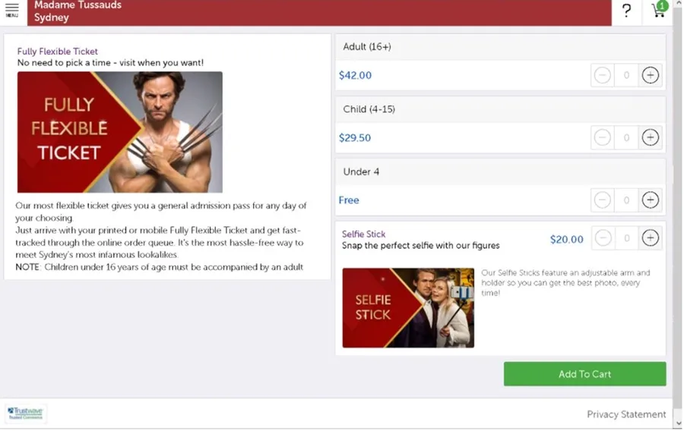Open the Privacy Statement link

pyautogui.click(x=626, y=414)
